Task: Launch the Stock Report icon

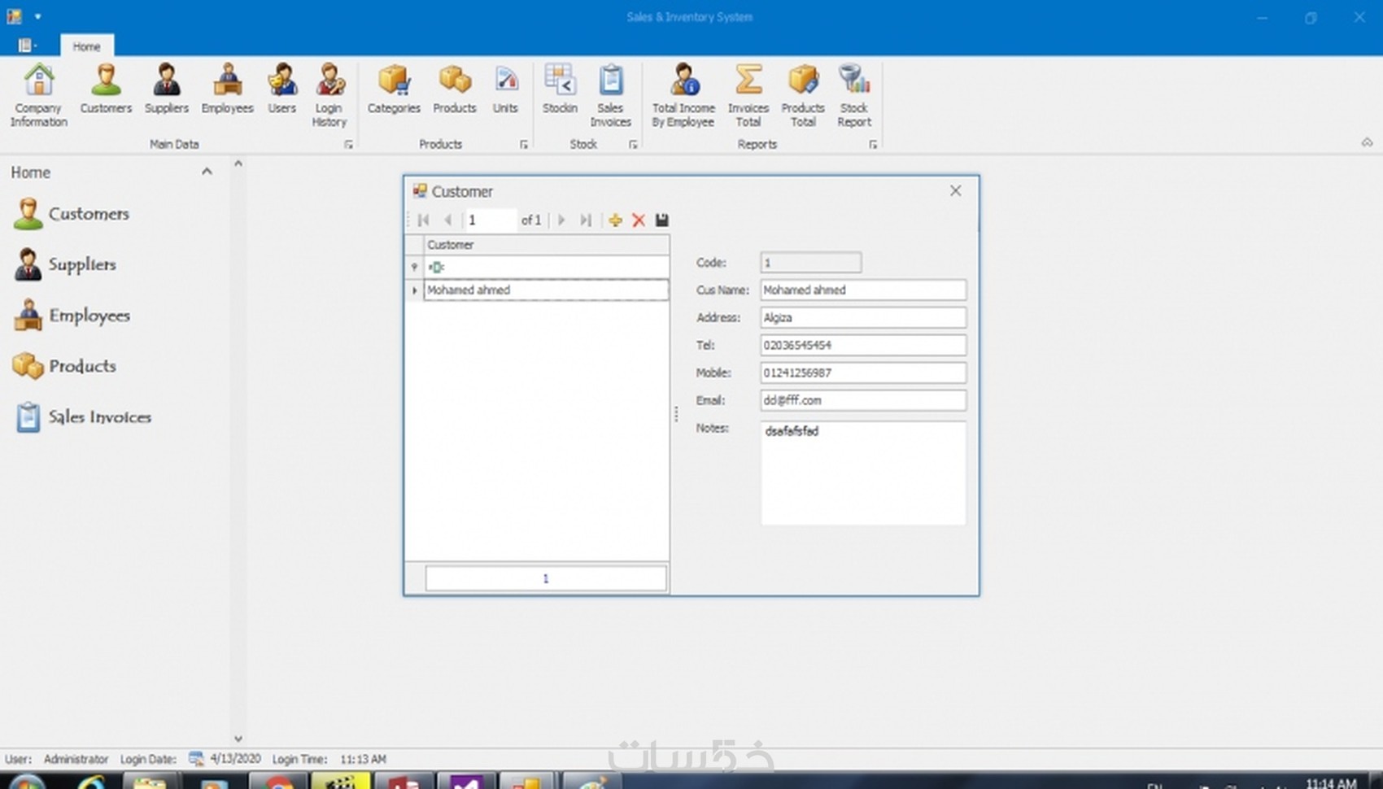Action: (854, 95)
